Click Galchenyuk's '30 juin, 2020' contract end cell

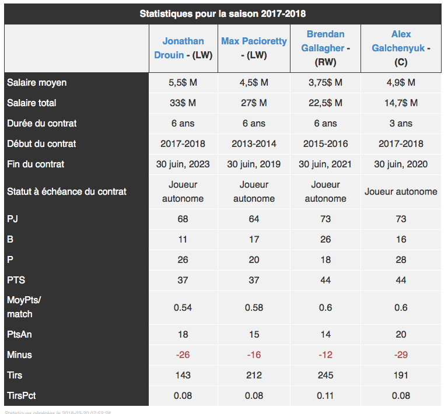(401, 164)
